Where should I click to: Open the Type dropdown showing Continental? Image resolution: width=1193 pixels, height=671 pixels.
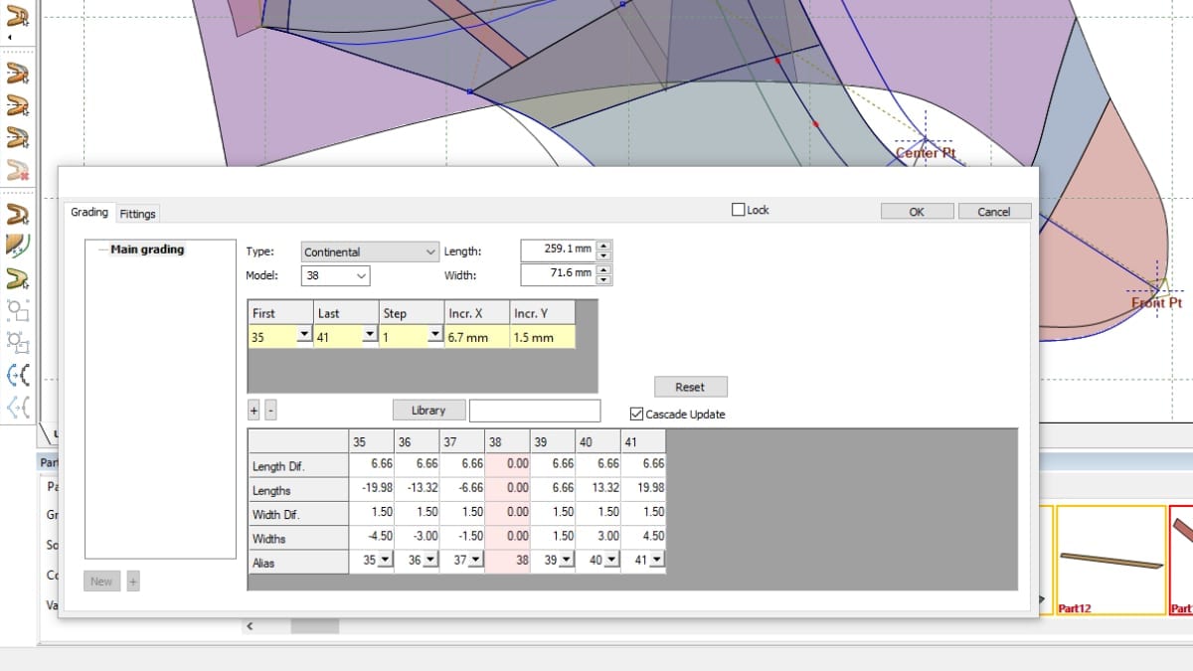431,252
